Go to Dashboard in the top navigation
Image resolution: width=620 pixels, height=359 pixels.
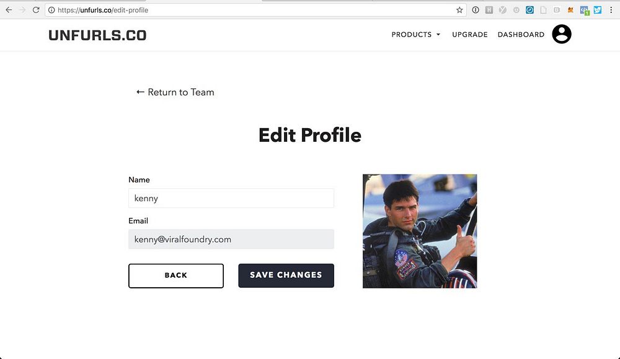[521, 35]
